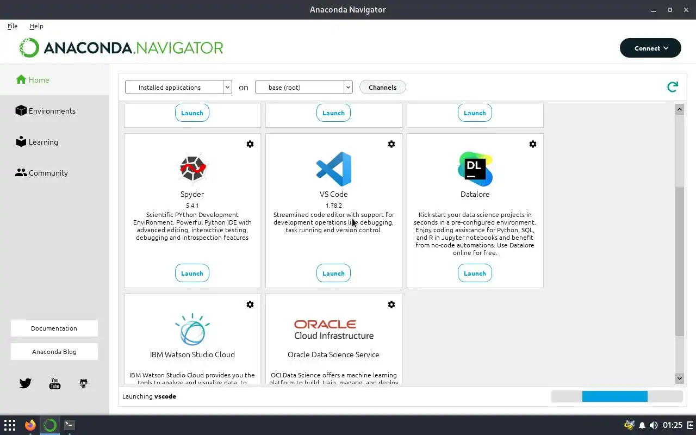Refresh the applications list with the green arrow

[x=673, y=87]
